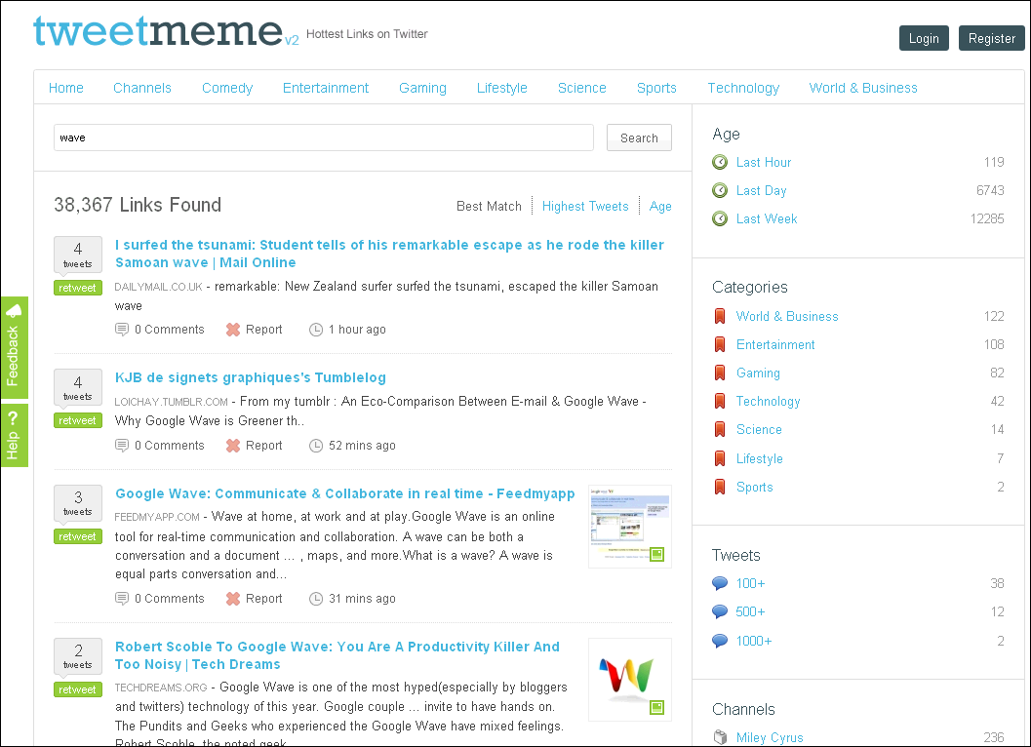Sort results by Best Match
The width and height of the screenshot is (1031, 747).
coord(489,207)
